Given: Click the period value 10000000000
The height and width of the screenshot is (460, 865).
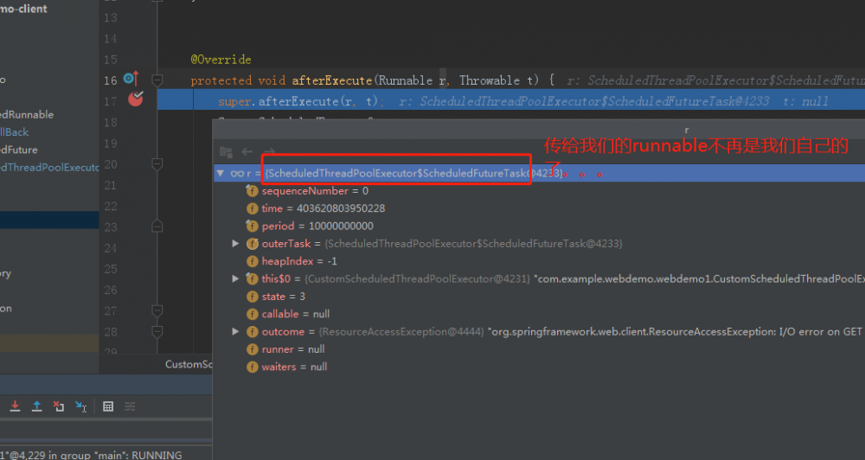Looking at the screenshot, I should pyautogui.click(x=341, y=227).
